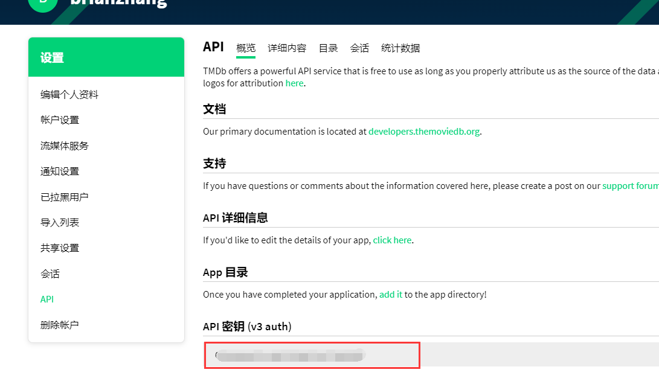Click the 'API 密钥 (v3 auth)' heading

(x=247, y=327)
